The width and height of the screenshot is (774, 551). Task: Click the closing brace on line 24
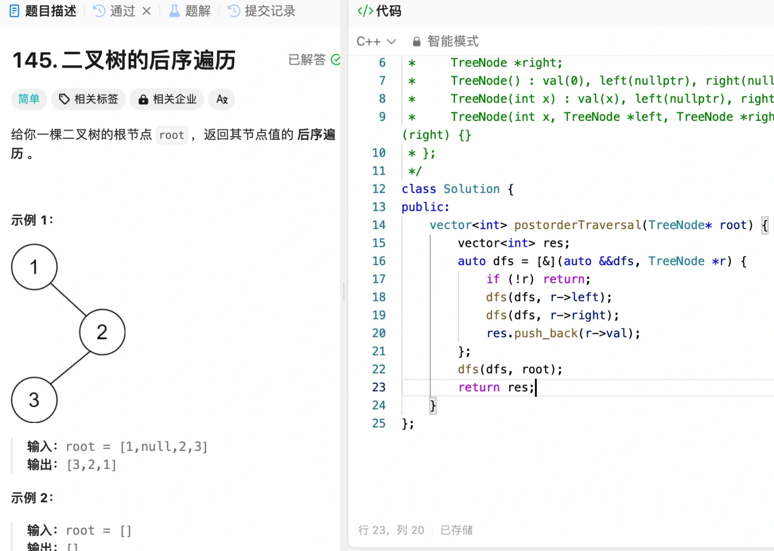tap(433, 406)
